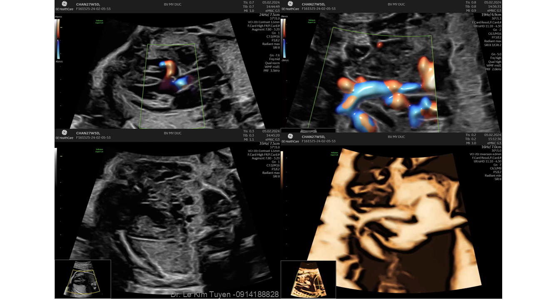Open the bottom-left grayscale orientation thumbnail
The height and width of the screenshot is (300, 533).
click(83, 279)
